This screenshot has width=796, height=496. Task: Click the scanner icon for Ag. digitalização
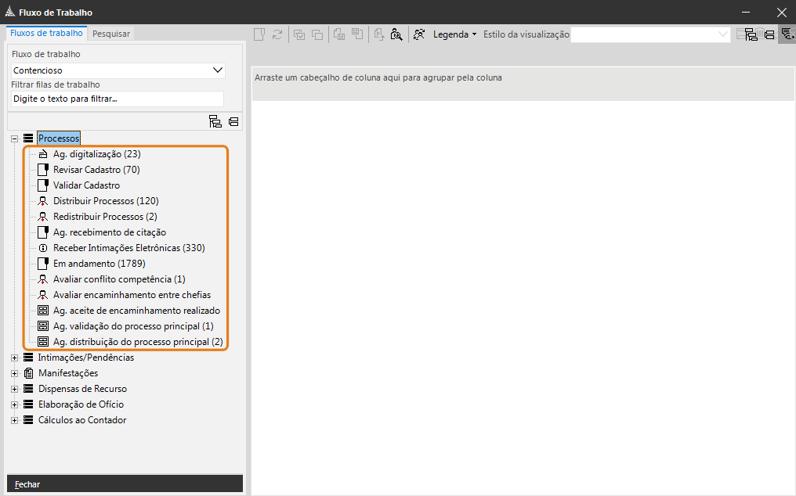(x=44, y=154)
